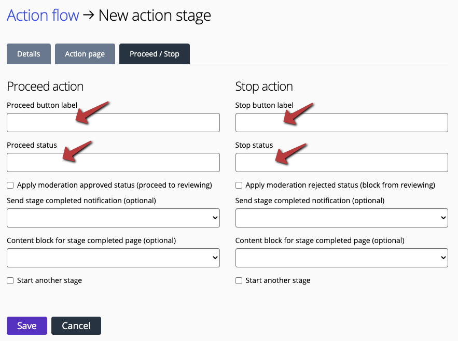This screenshot has width=458, height=341.
Task: Click the Stop button label field
Action: click(341, 123)
